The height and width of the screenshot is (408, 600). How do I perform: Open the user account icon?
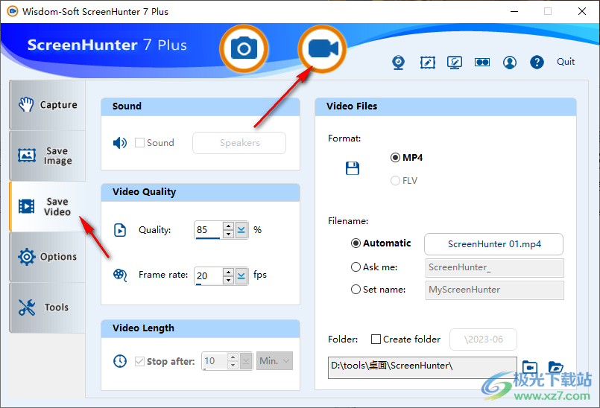click(x=510, y=62)
